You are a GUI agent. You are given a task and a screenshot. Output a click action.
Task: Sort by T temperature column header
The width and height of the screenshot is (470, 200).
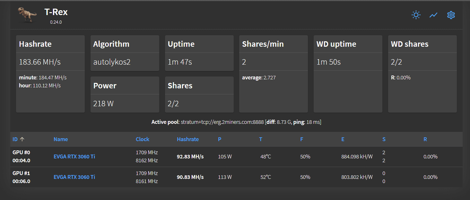[261, 139]
